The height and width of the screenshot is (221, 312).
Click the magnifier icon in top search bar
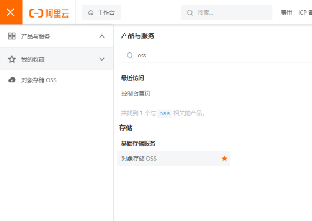coord(190,13)
